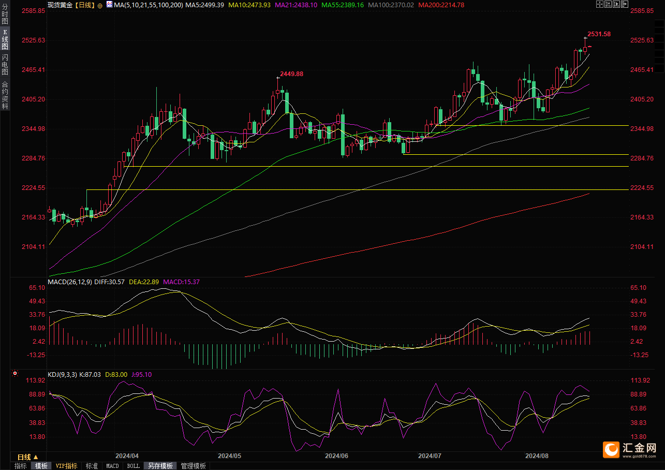The image size is (665, 470).
Task: Choose the 标准 template
Action: coord(92,466)
